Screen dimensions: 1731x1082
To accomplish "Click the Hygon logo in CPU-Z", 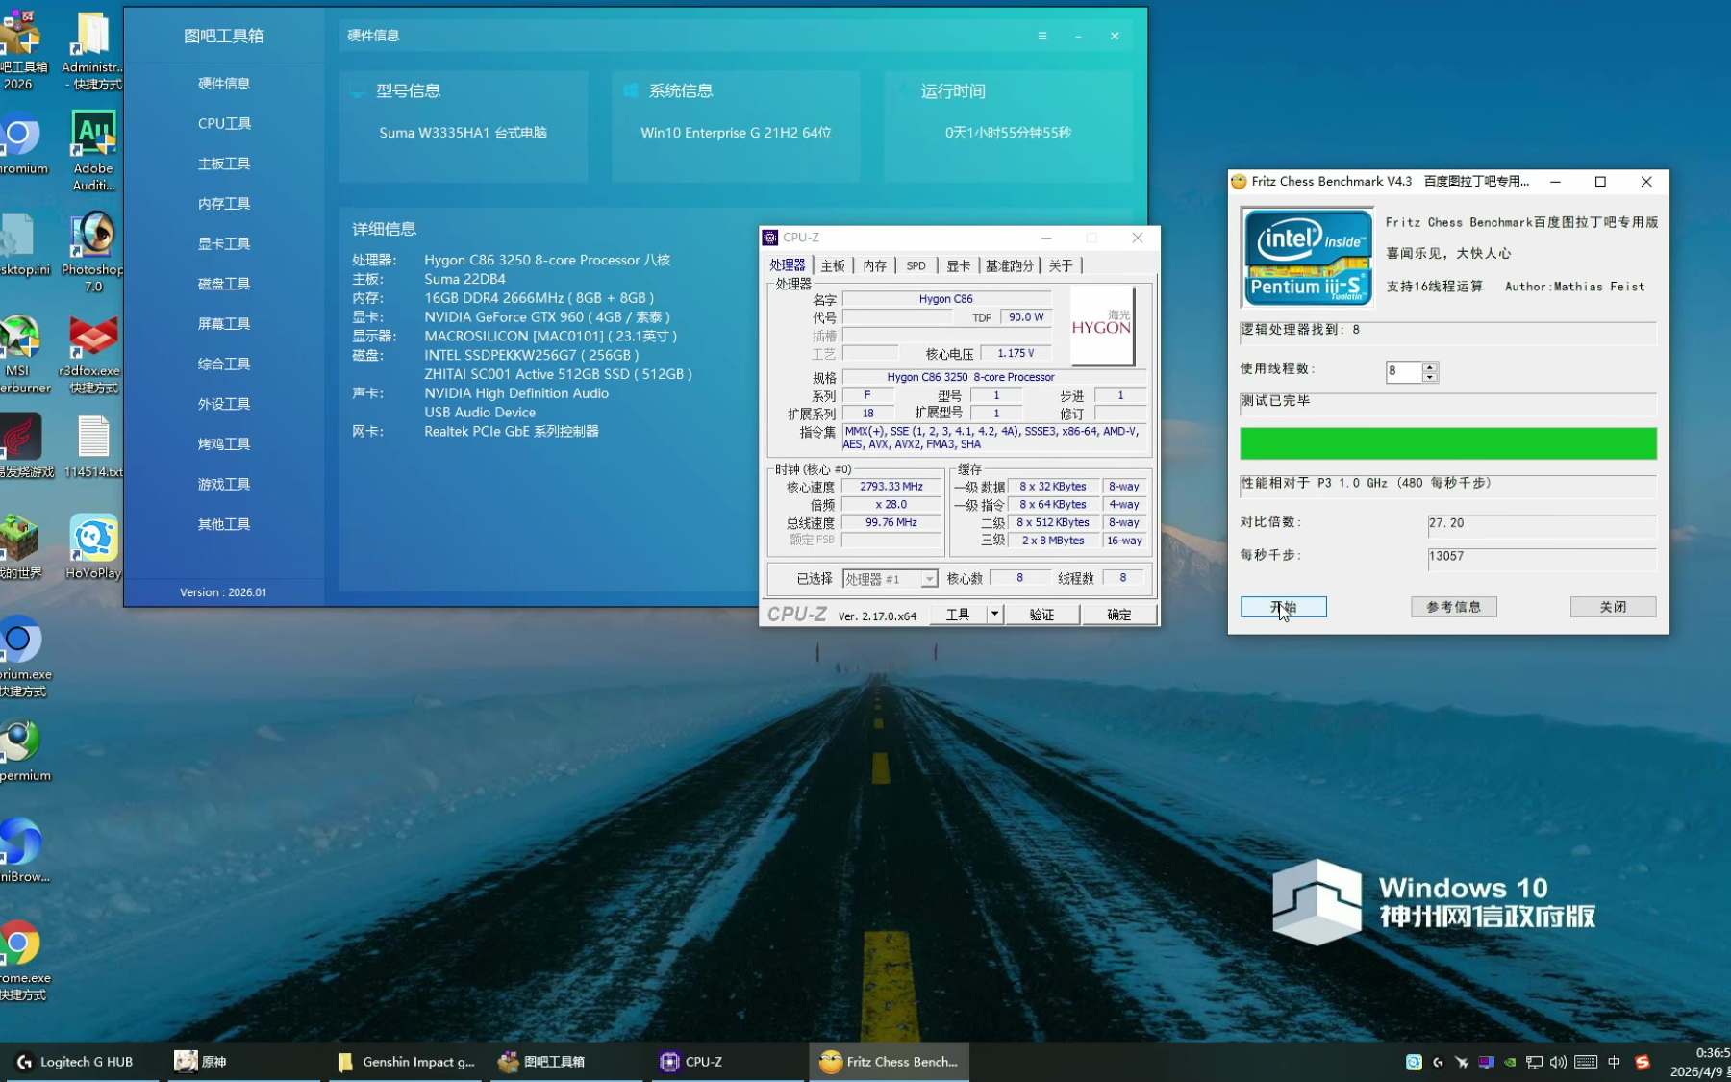I will 1101,327.
